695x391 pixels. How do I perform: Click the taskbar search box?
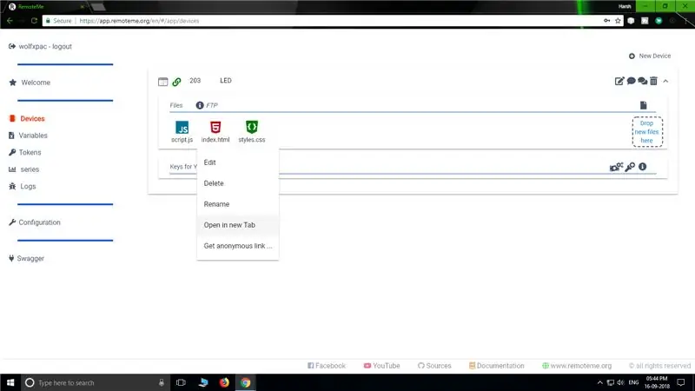[96, 382]
